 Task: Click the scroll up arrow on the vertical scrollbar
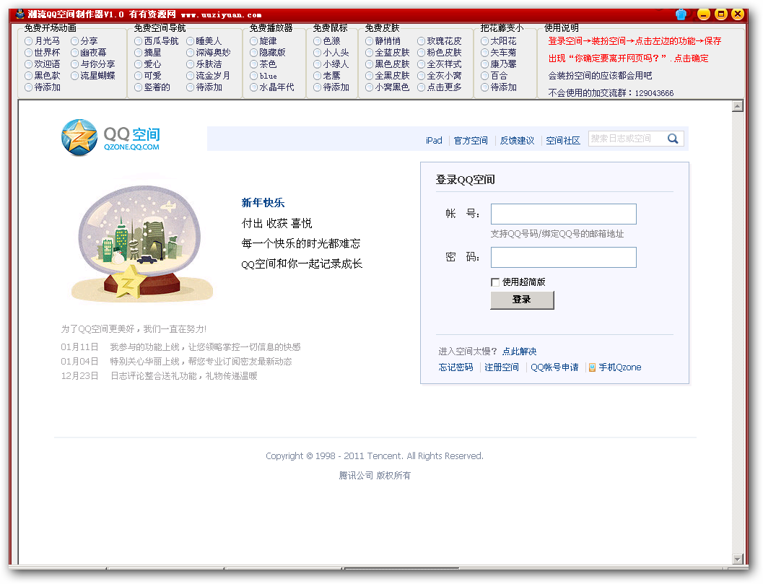737,107
